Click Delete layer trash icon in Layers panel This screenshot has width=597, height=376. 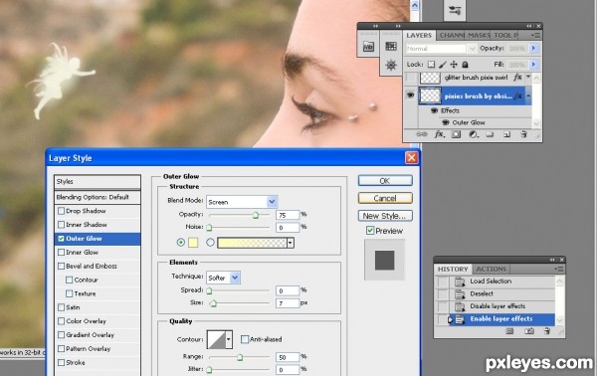(x=524, y=134)
